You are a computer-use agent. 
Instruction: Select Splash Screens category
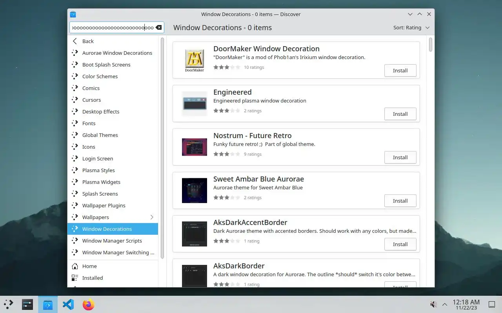[113, 194]
